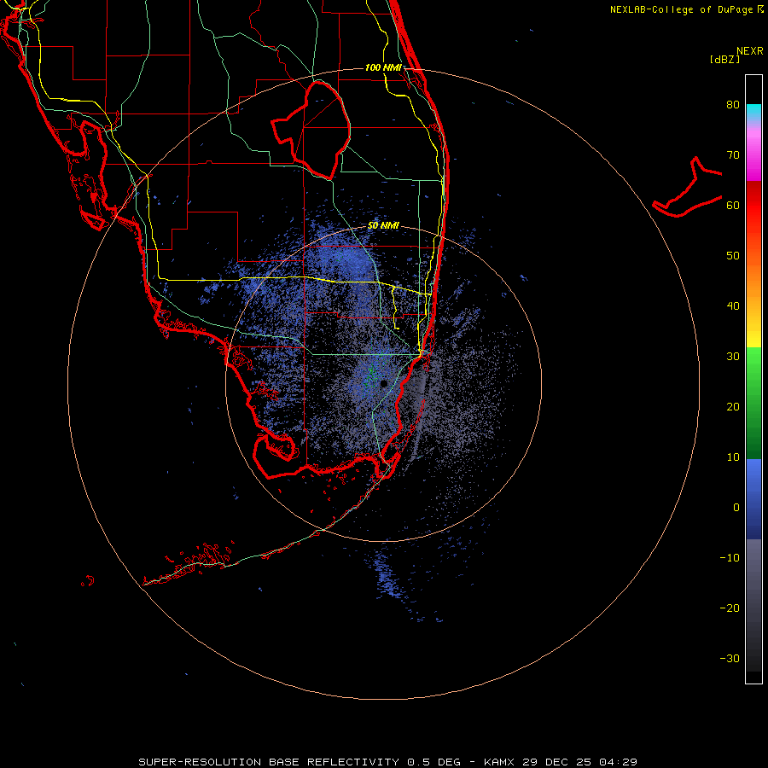The image size is (768, 768).
Task: Click the 60 dBZ scale value
Action: tap(733, 205)
